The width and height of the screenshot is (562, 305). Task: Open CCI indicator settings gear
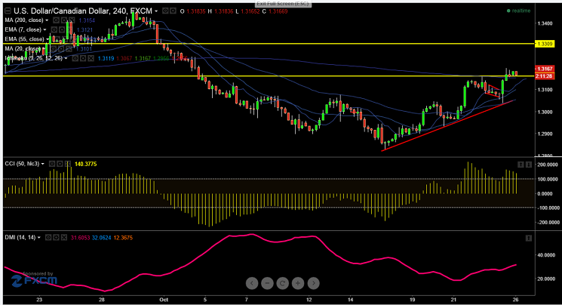click(x=60, y=164)
